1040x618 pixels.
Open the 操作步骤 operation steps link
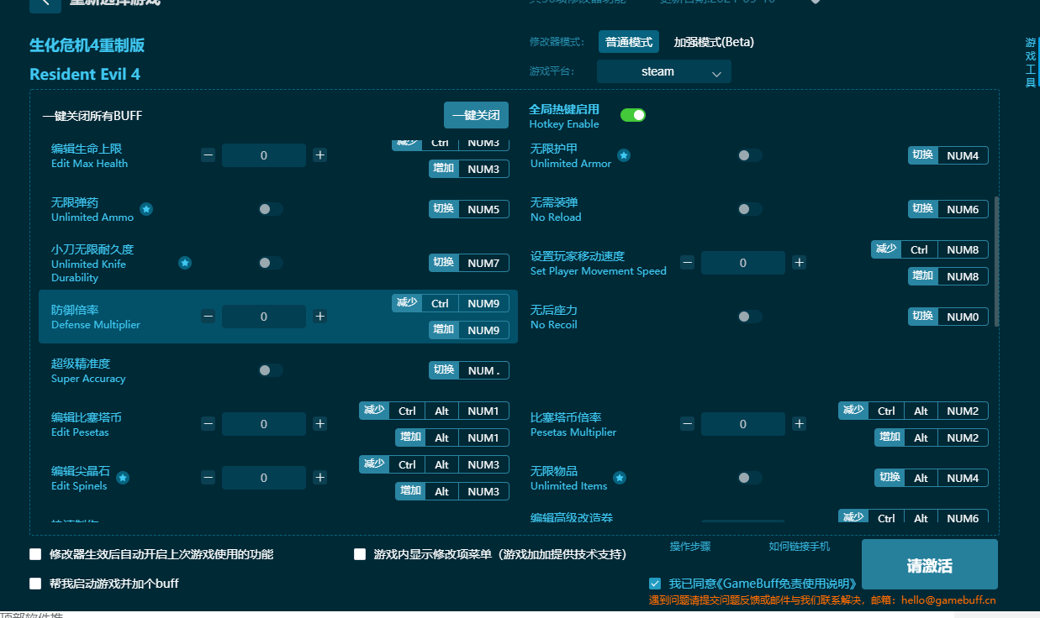point(690,547)
